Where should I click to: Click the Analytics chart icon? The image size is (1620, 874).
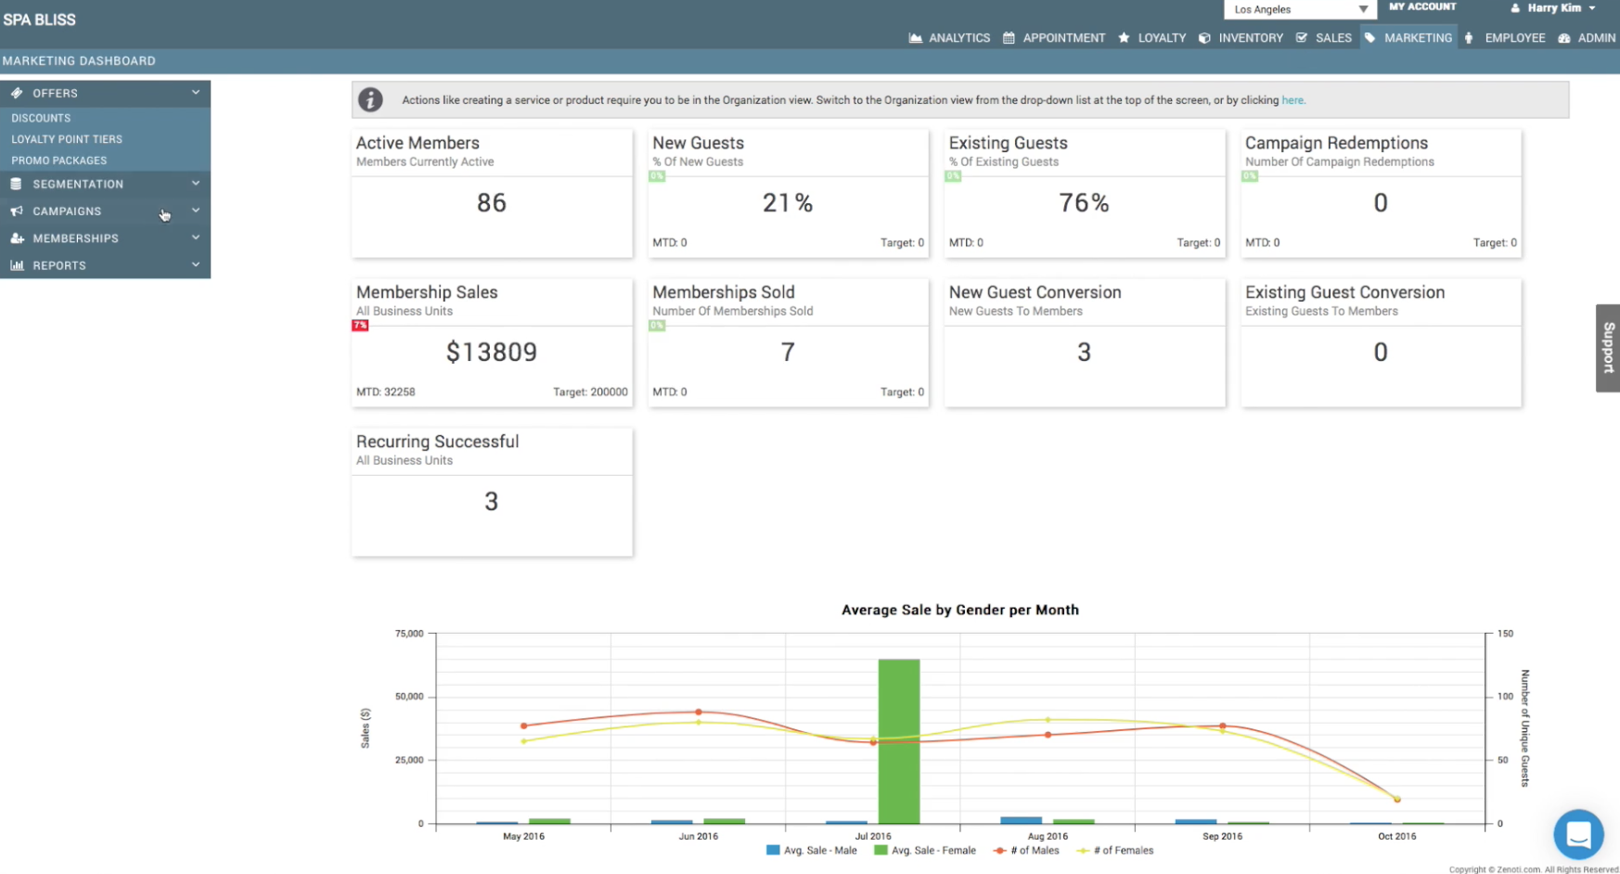click(915, 38)
